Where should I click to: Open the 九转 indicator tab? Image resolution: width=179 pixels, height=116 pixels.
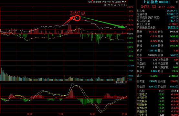[90, 2]
